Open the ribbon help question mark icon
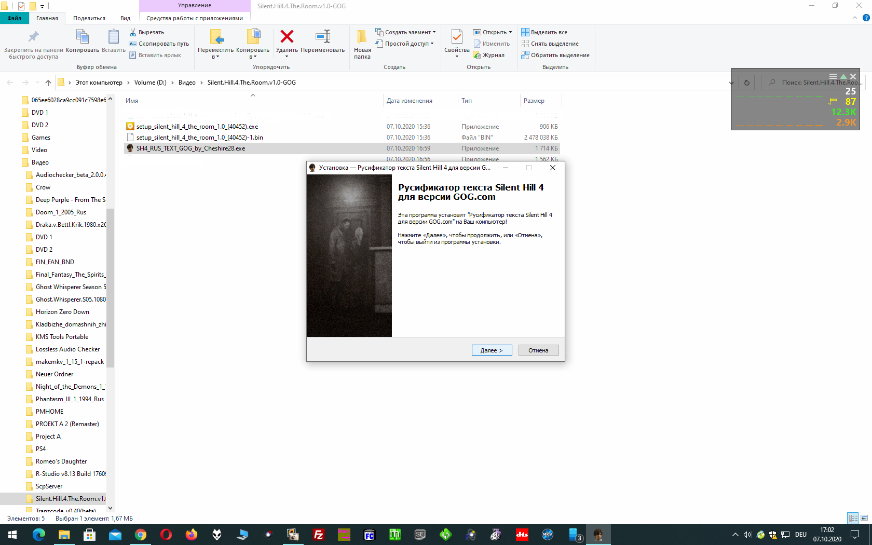Screen dimensions: 872x545 [x=866, y=18]
